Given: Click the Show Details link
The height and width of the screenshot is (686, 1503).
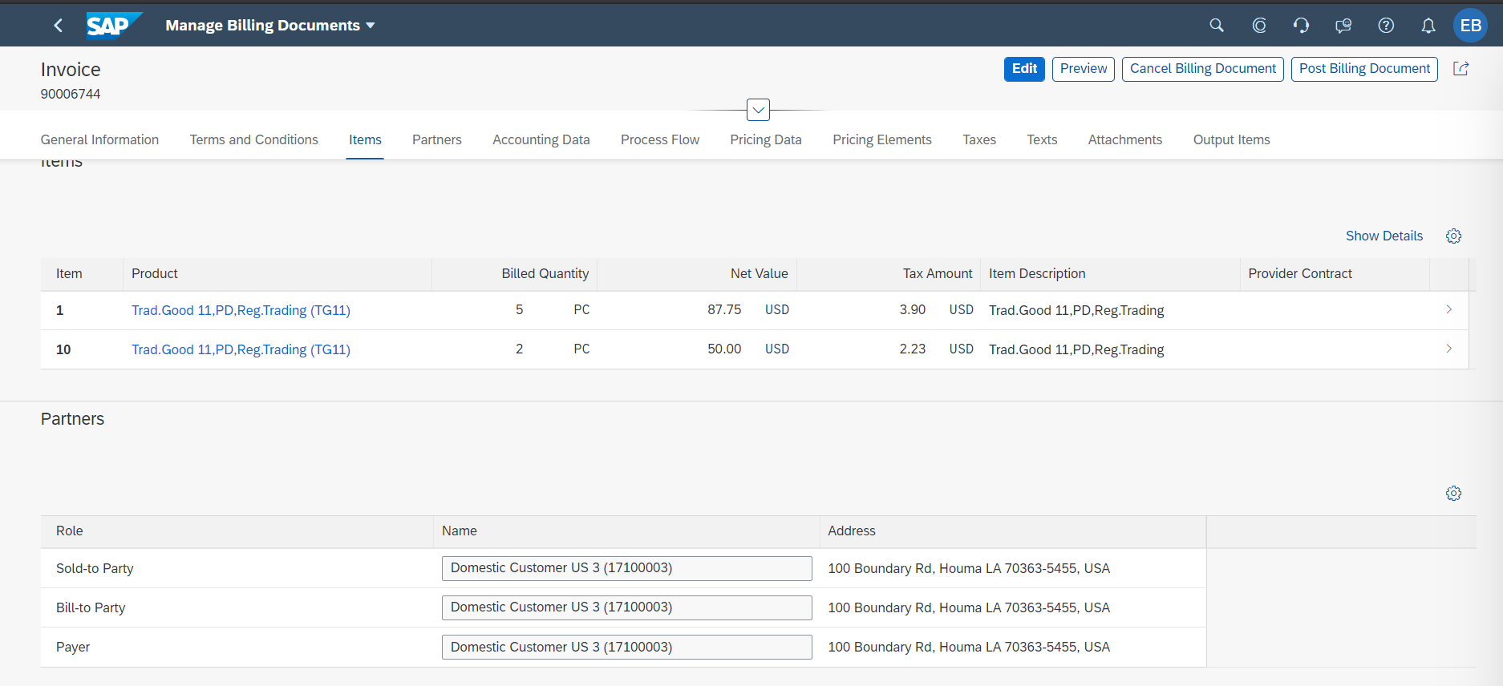Looking at the screenshot, I should tap(1383, 236).
